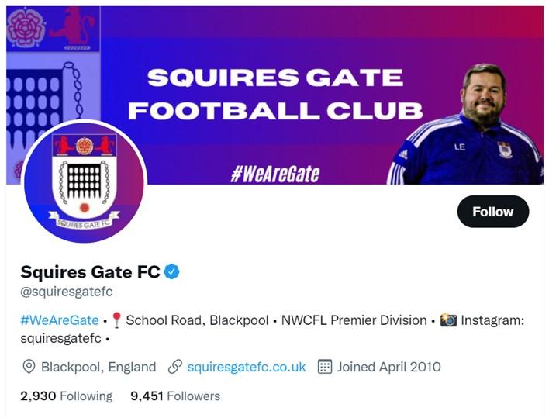This screenshot has height=418, width=549.
Task: Visit the squiresgatefc.co.uk website link
Action: (x=247, y=367)
